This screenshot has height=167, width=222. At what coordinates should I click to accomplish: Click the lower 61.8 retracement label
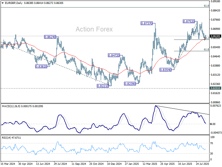pos(206,50)
